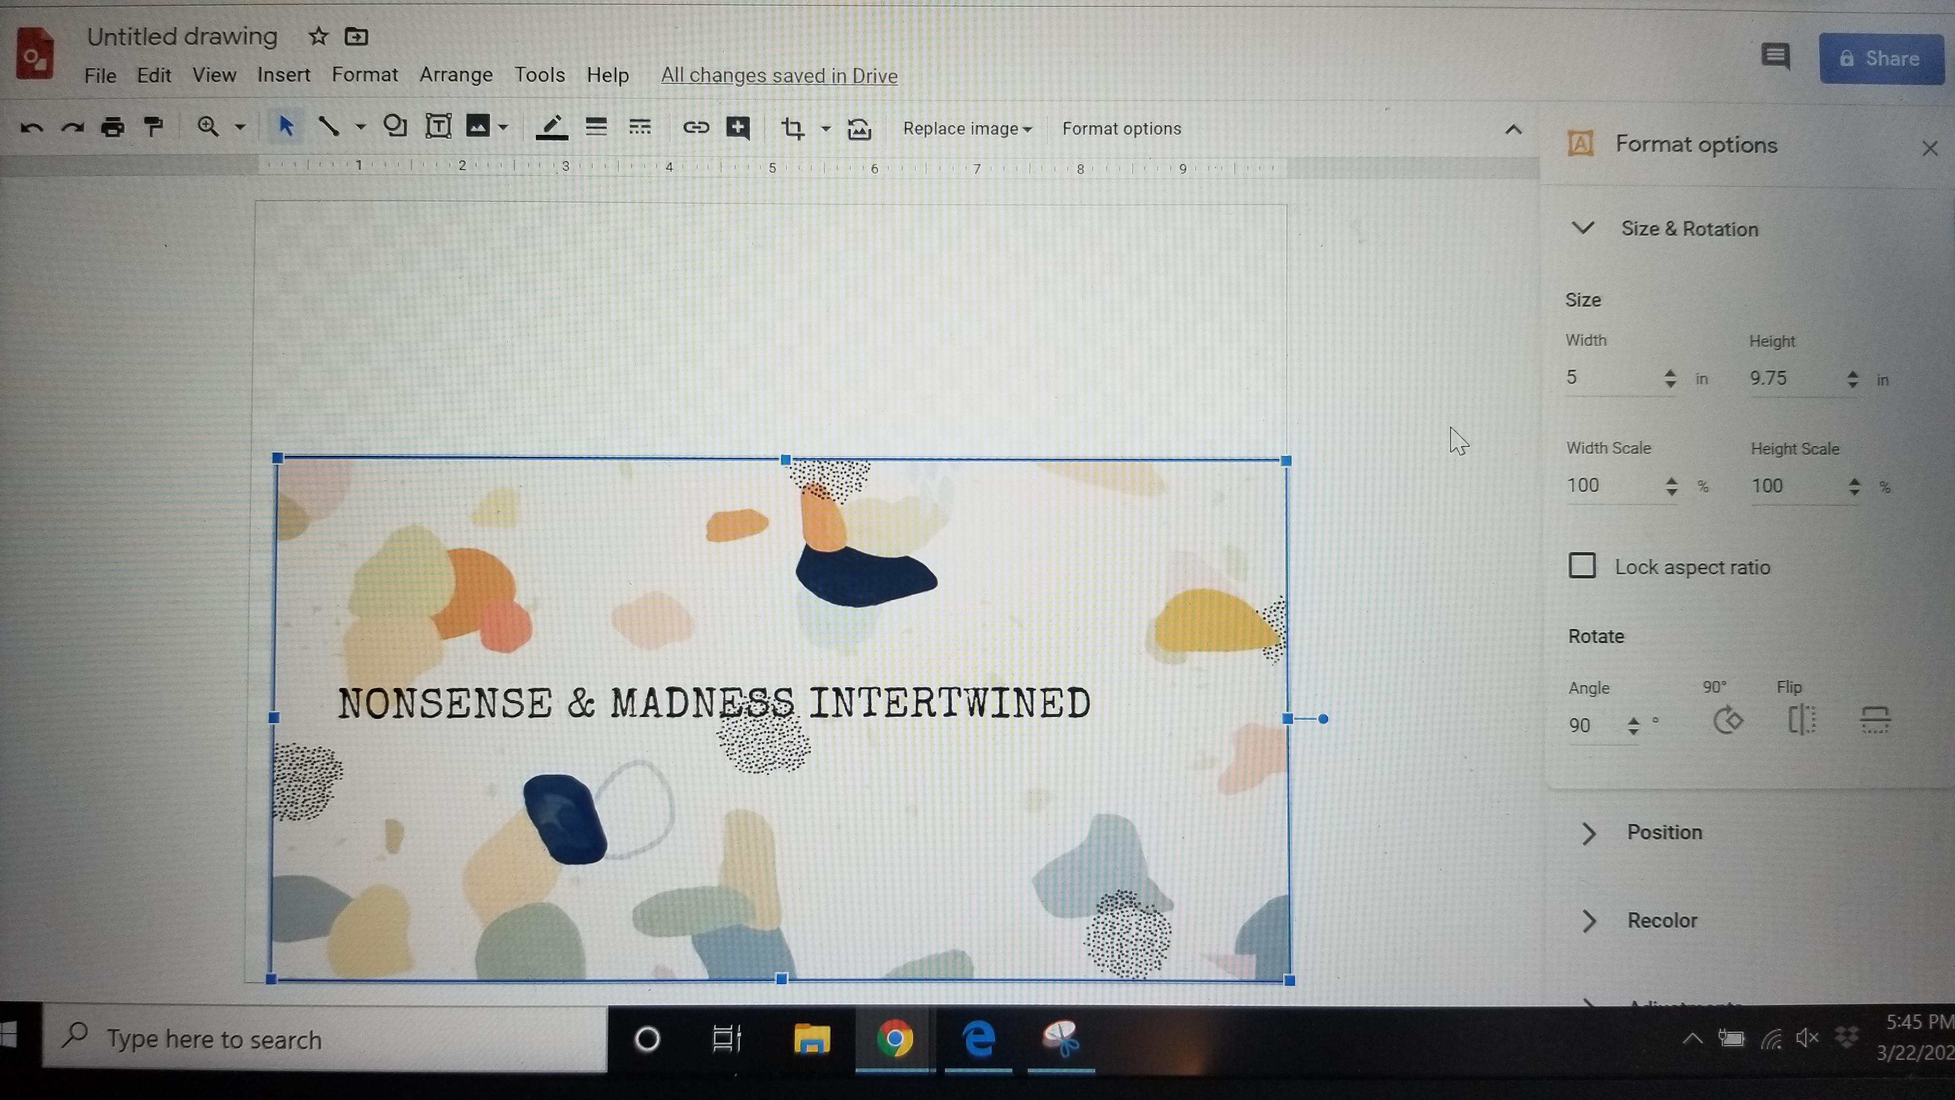
Task: Open the Crop mask dropdown arrow
Action: (x=826, y=129)
